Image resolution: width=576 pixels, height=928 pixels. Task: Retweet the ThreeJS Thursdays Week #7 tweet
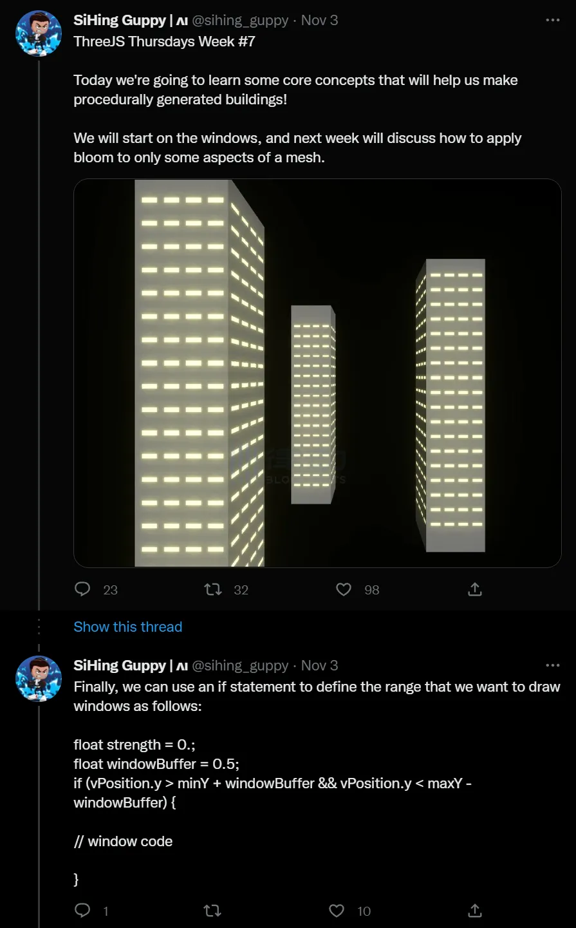(x=213, y=589)
